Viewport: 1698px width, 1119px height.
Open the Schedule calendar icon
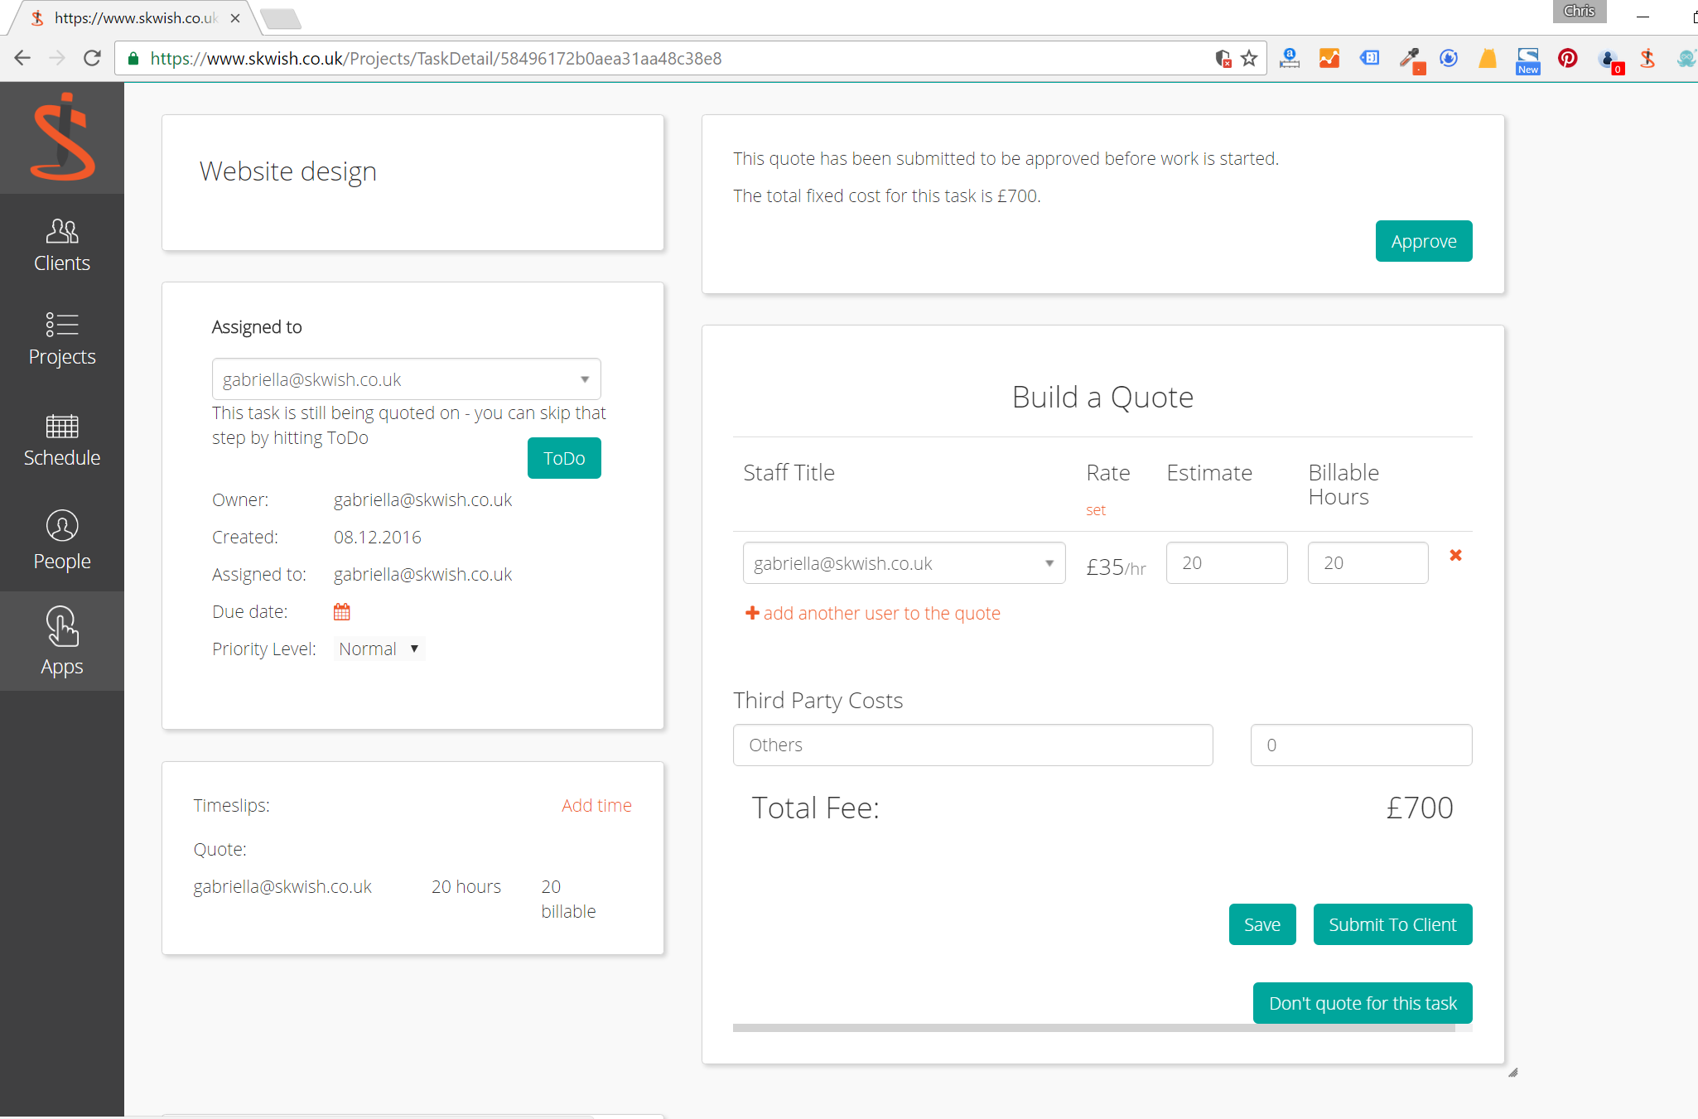point(62,427)
